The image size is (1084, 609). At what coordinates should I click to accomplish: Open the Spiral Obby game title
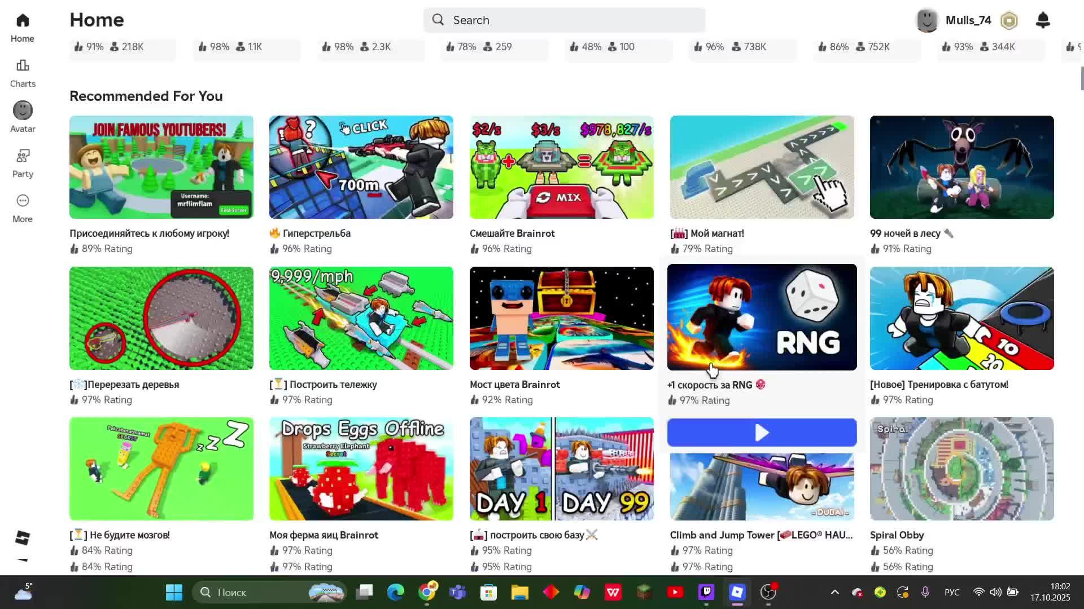coord(897,535)
